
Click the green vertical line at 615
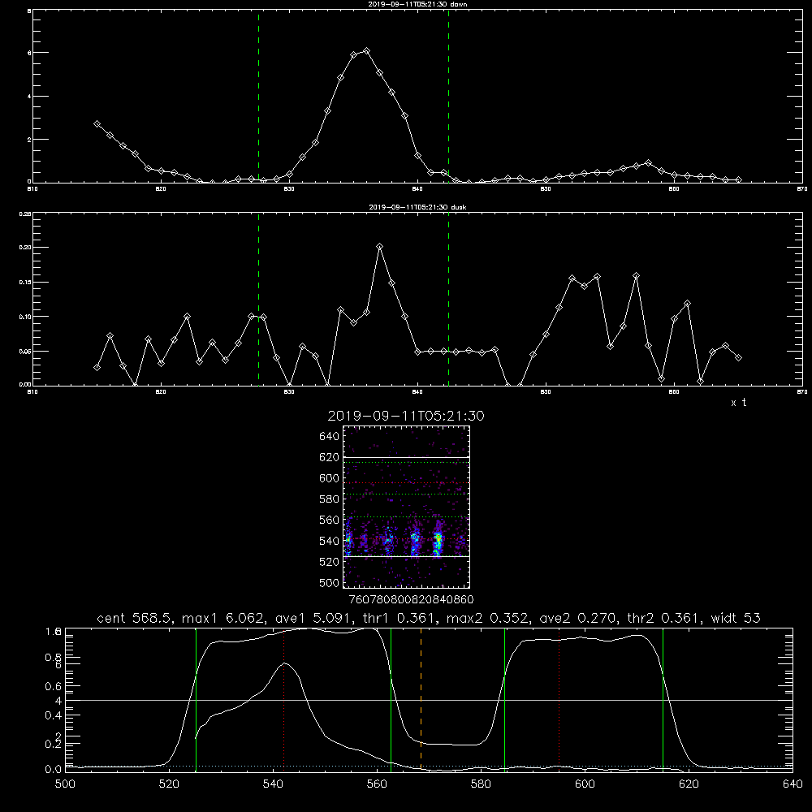click(x=663, y=700)
